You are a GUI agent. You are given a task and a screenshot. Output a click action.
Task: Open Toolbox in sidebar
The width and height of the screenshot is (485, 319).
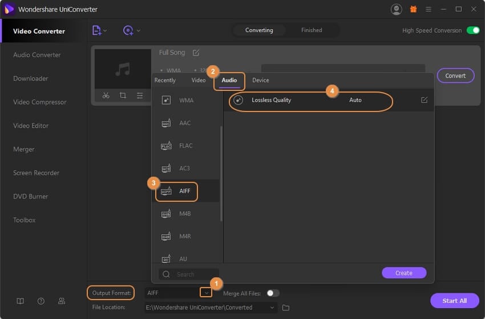tap(25, 220)
